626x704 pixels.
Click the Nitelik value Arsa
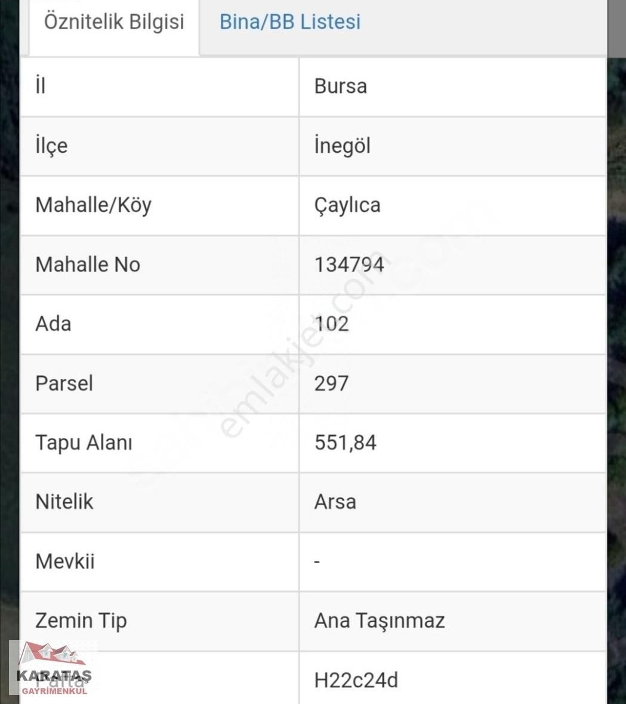tap(335, 502)
